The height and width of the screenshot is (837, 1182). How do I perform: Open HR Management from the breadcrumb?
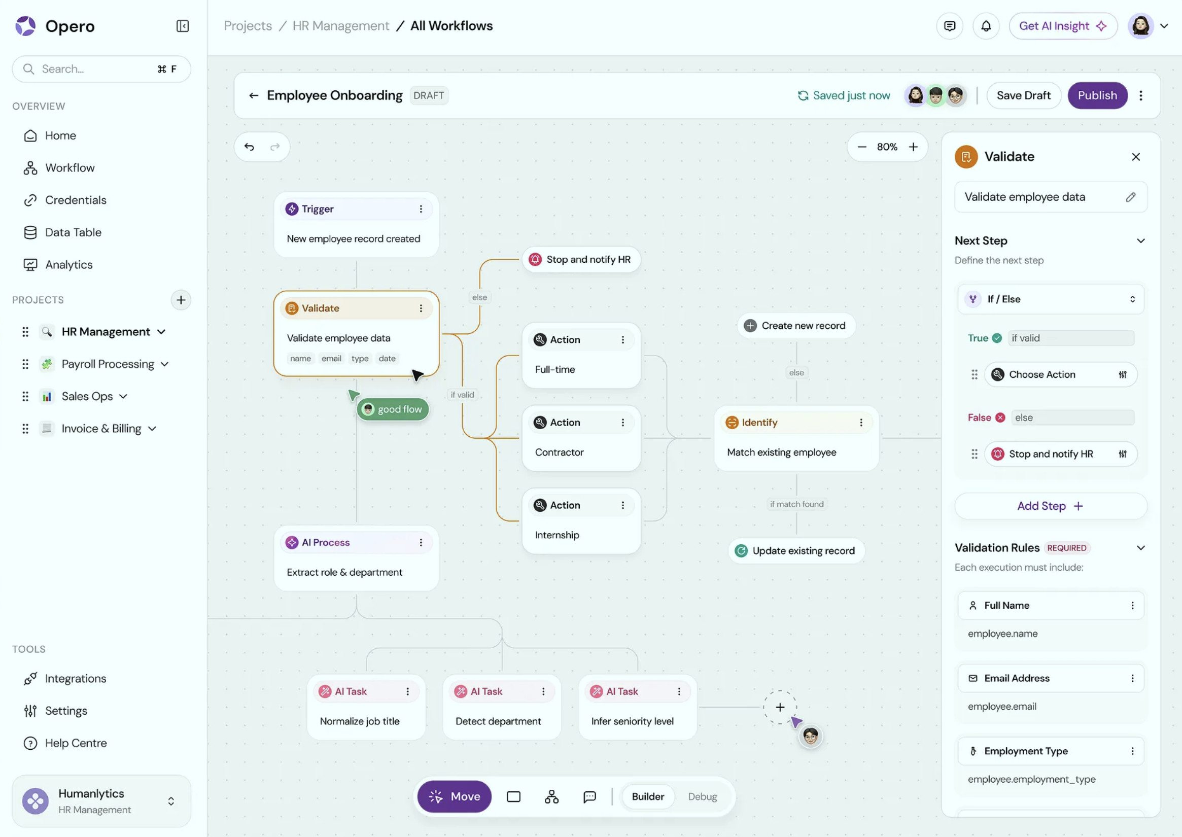click(x=341, y=25)
